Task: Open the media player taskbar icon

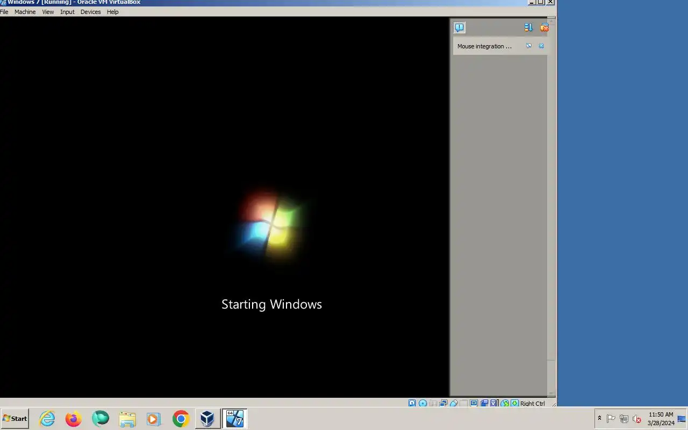Action: (x=154, y=419)
